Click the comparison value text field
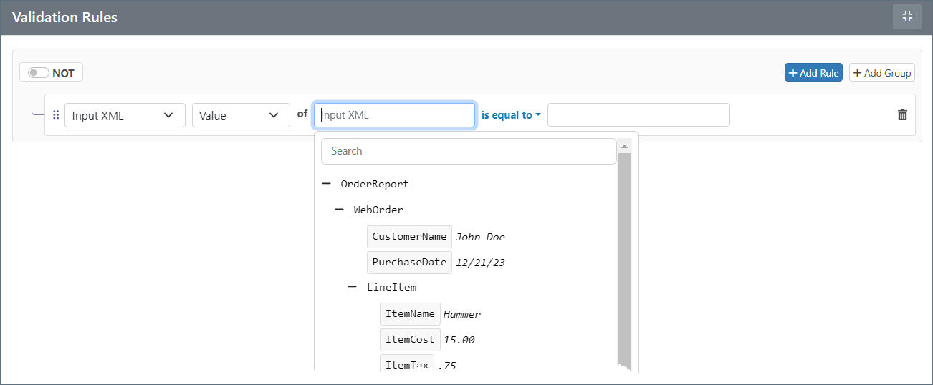933x385 pixels. pos(638,115)
